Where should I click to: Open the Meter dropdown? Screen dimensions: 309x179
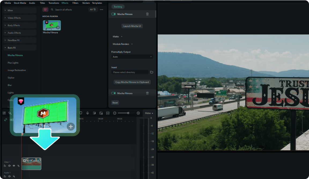149,113
